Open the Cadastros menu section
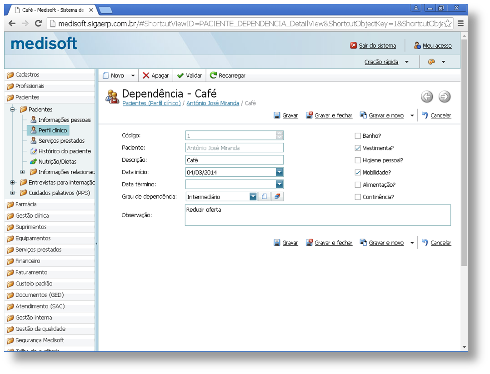Screen dimensions: 490x374 [x=50, y=75]
